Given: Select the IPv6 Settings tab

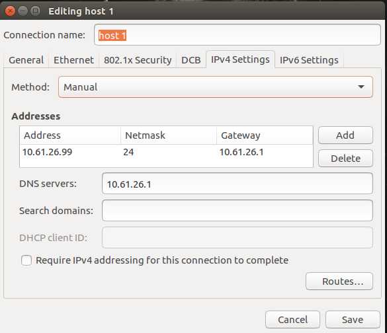Looking at the screenshot, I should 309,60.
